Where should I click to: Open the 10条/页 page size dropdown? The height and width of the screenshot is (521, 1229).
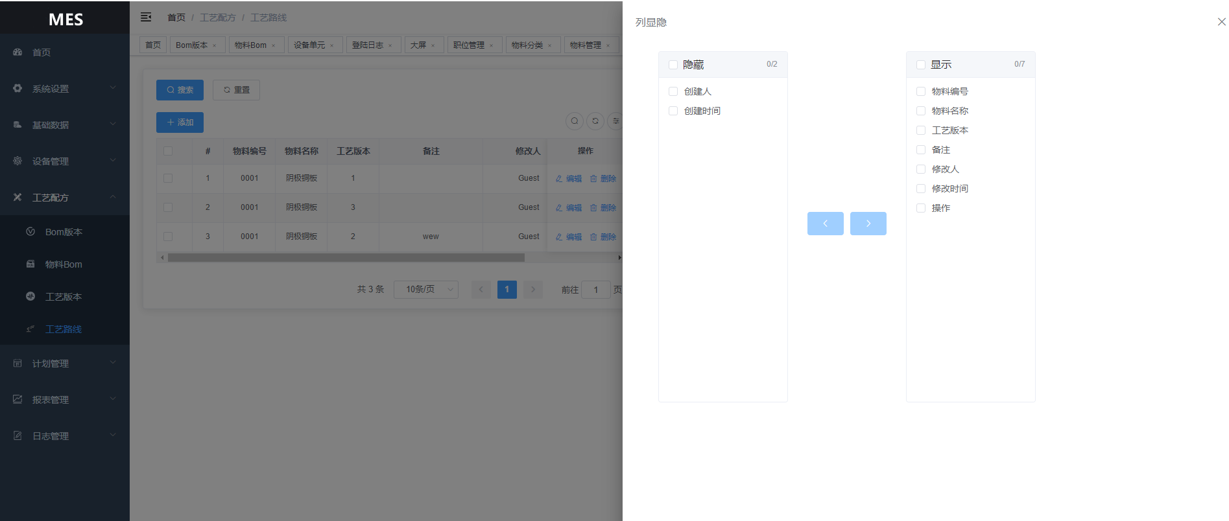point(426,290)
